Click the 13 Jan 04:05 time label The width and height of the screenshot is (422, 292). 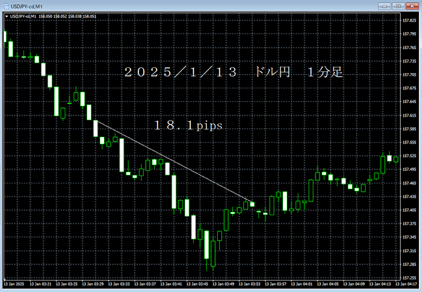327,284
